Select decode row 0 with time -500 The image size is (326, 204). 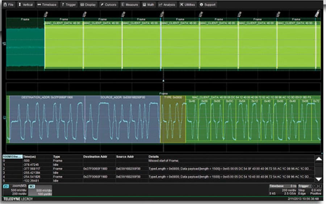[158, 161]
